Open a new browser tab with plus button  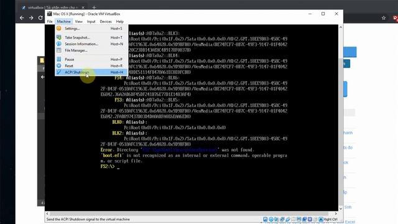coord(94,7)
